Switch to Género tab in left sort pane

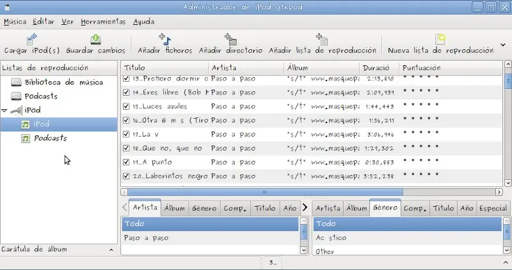click(204, 208)
